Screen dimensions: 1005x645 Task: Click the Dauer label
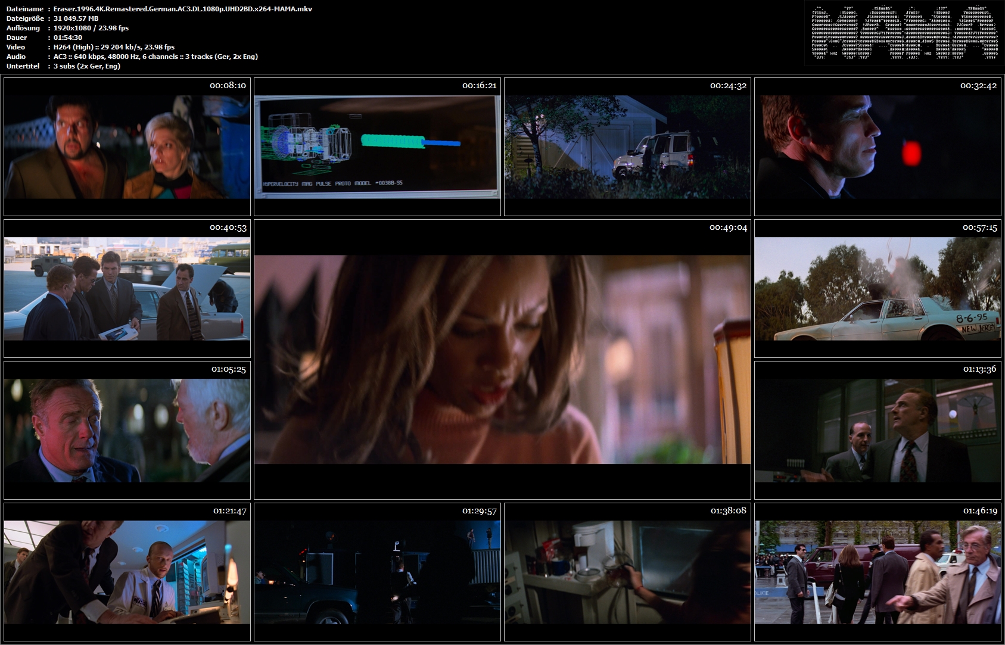[x=17, y=38]
